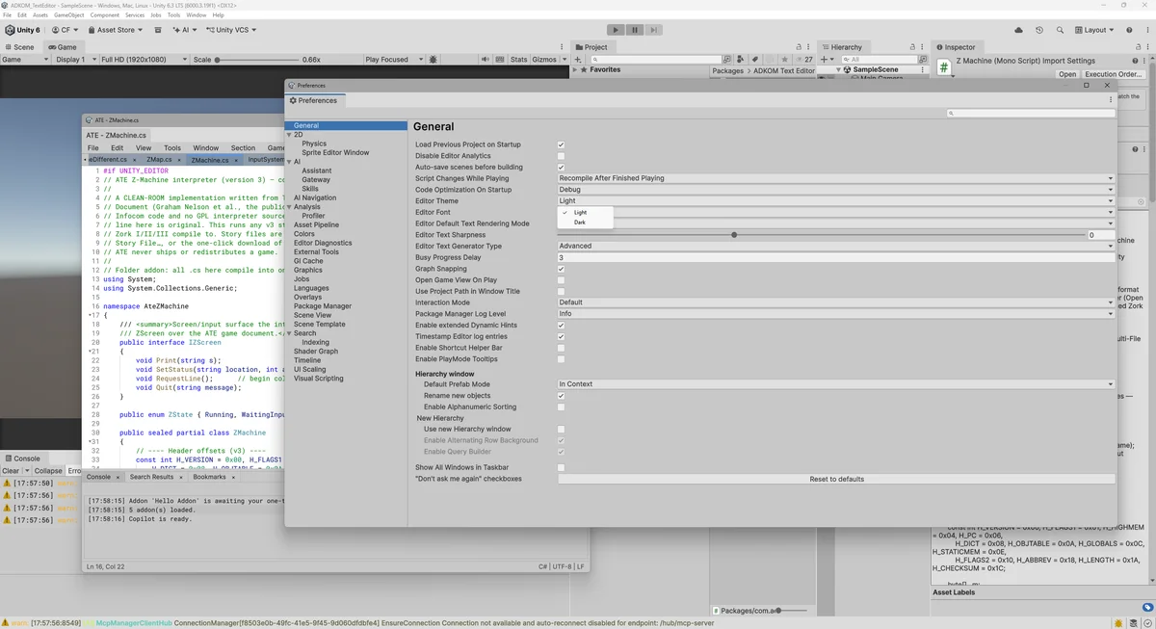Click the Stats button in Game view
Image resolution: width=1156 pixels, height=629 pixels.
pos(519,60)
